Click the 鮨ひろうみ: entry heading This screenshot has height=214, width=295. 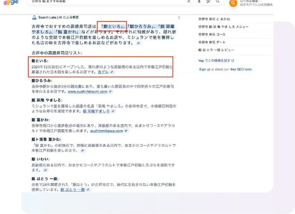pyautogui.click(x=42, y=81)
